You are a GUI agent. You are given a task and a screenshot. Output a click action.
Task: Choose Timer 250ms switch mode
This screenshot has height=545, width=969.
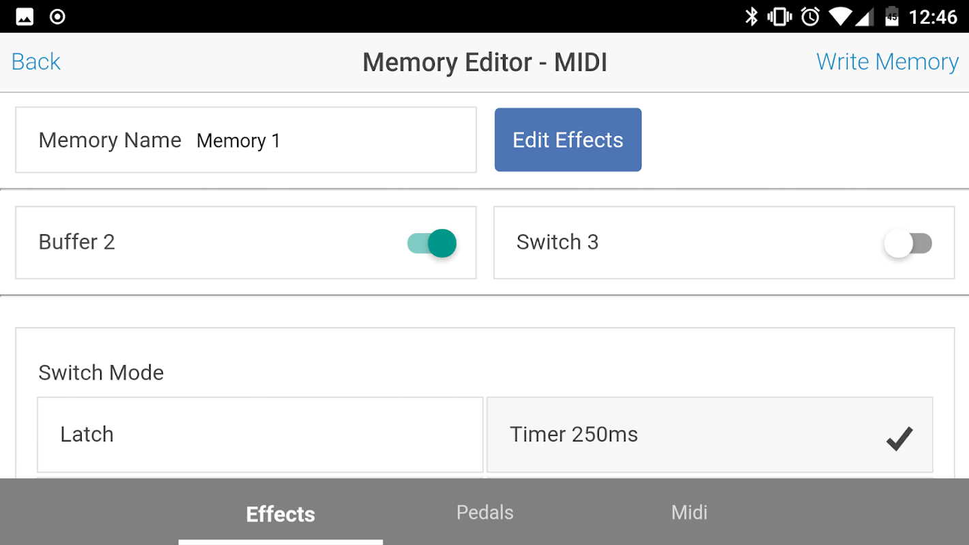click(x=709, y=435)
